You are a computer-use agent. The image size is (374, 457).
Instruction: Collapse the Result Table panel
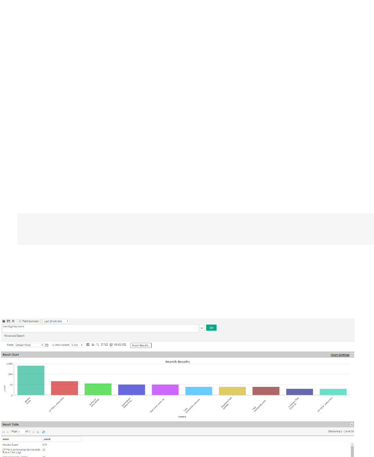point(352,424)
